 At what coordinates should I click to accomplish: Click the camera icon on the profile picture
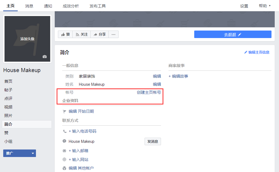click(x=45, y=57)
